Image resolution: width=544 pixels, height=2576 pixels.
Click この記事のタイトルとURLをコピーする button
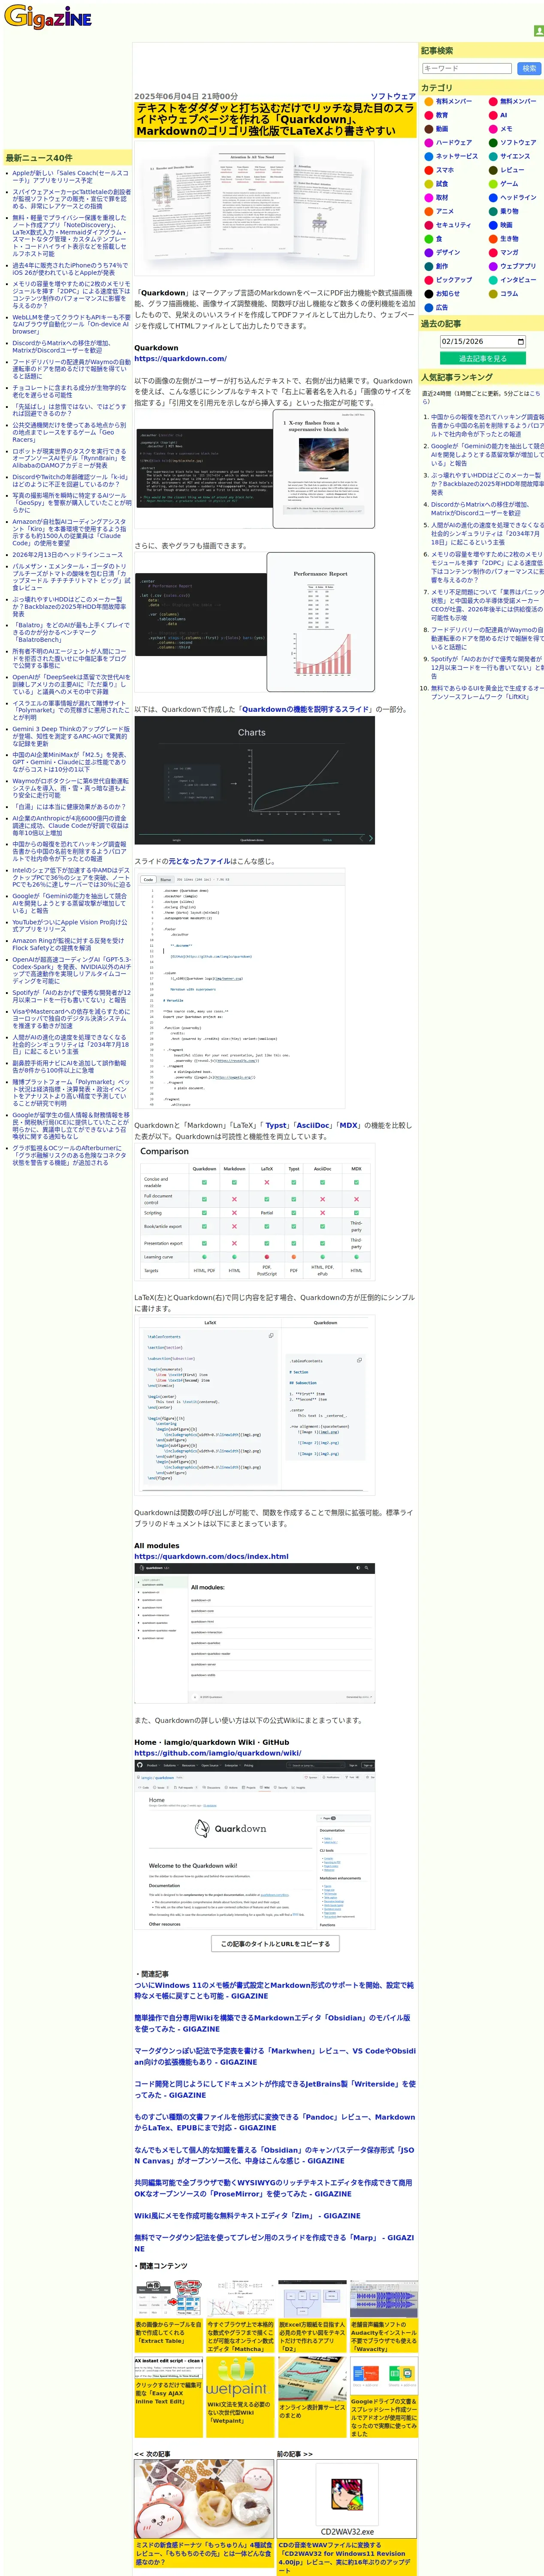[x=274, y=1944]
